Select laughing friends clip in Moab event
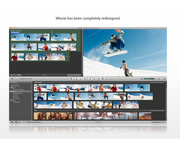Viewport: 180px width, 146px height. (53, 116)
